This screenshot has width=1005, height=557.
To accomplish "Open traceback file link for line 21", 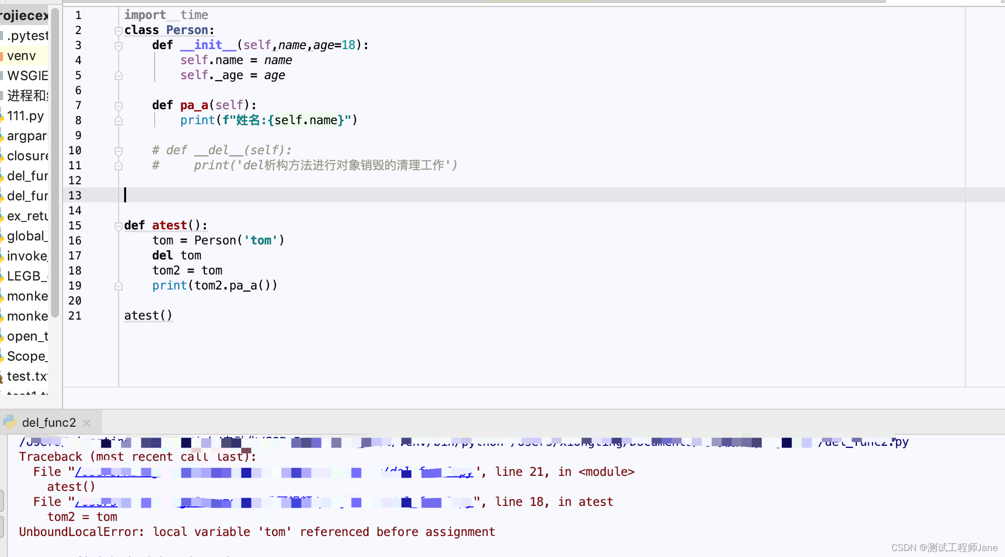I will point(274,472).
